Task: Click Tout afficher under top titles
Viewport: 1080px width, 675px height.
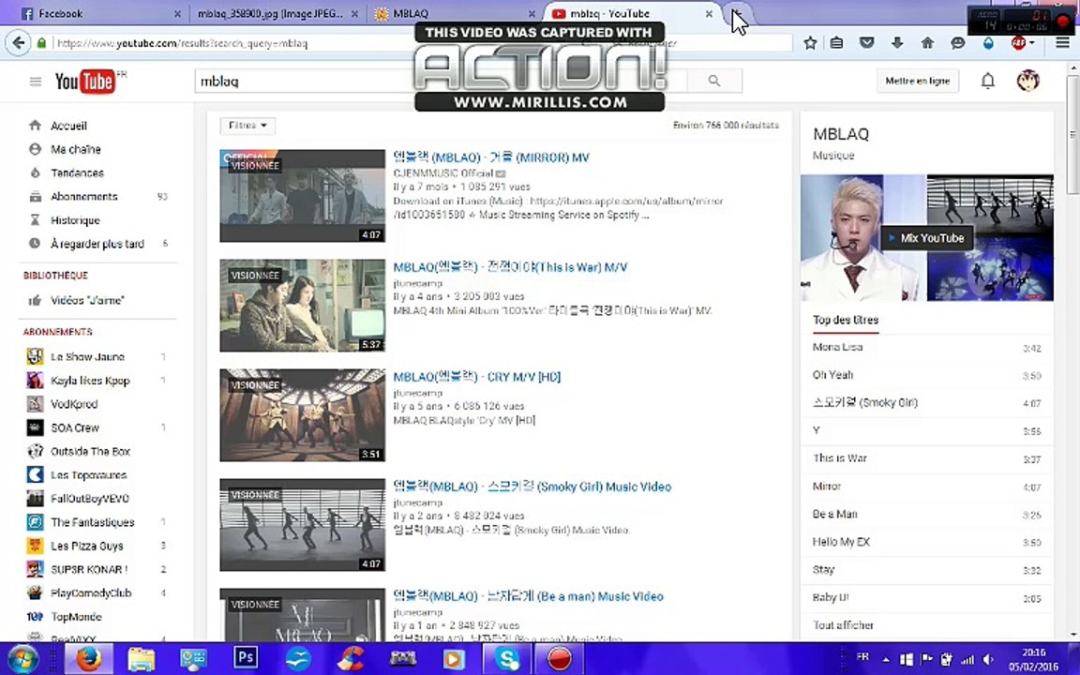Action: (x=843, y=624)
